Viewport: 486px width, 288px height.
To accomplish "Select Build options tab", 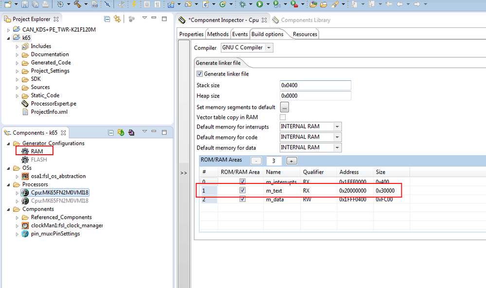I will tap(268, 34).
